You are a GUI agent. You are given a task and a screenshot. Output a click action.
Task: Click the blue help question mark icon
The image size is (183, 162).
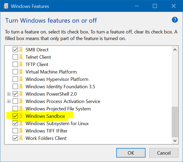pyautogui.click(x=175, y=20)
